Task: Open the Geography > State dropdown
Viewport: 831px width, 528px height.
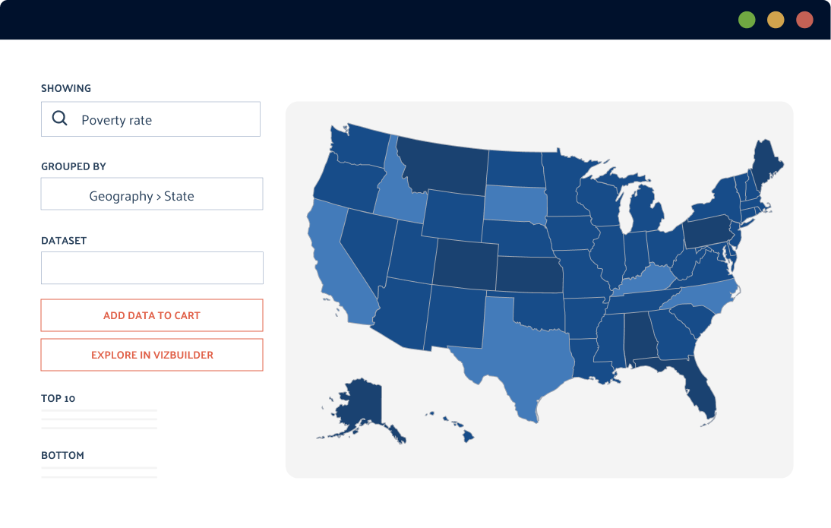Action: click(151, 194)
